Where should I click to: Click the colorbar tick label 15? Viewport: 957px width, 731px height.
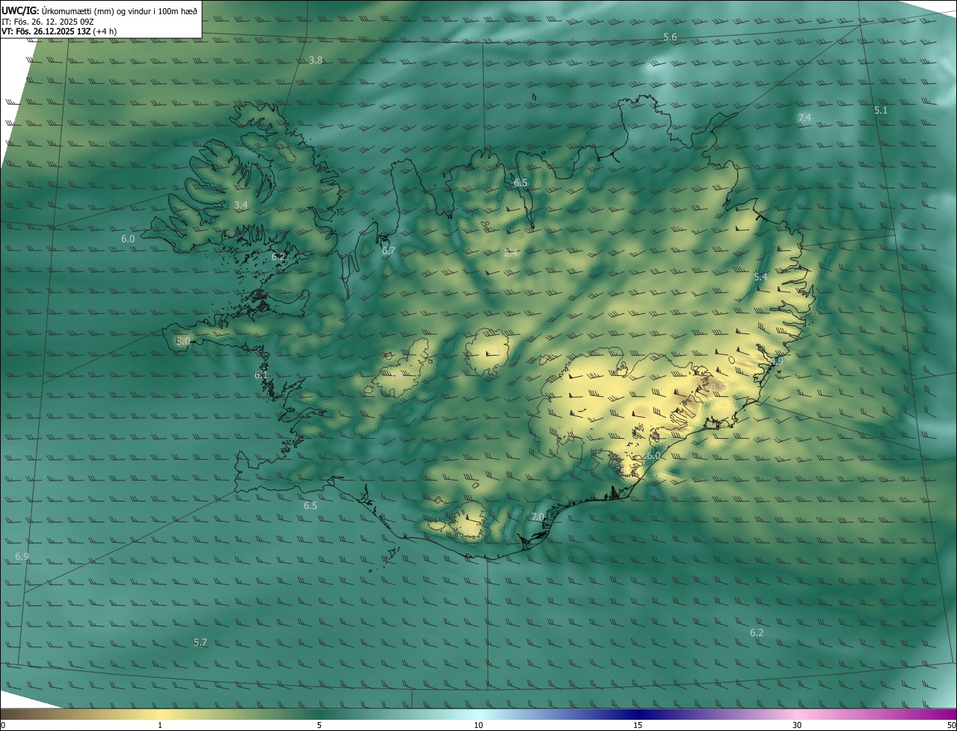coord(638,725)
